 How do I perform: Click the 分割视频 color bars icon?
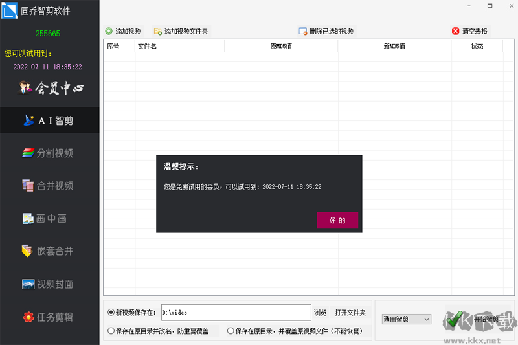[28, 153]
